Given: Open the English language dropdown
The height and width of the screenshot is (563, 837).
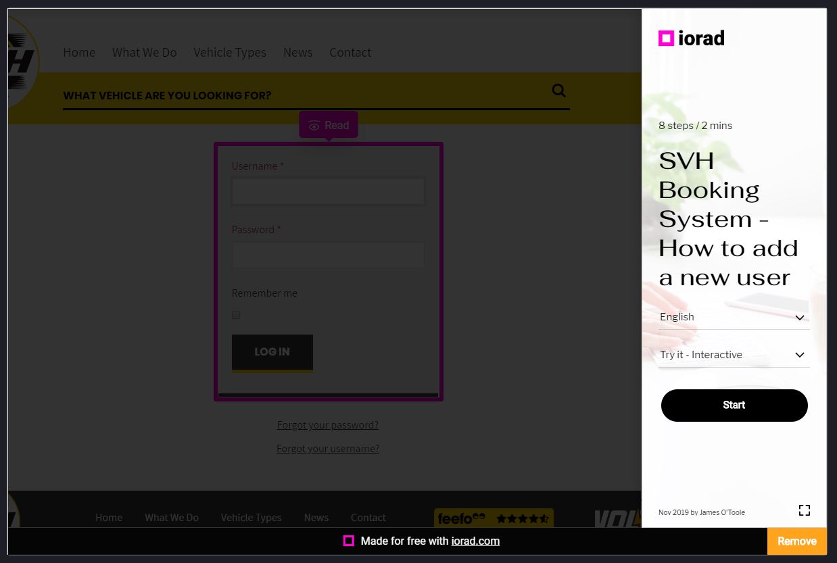Looking at the screenshot, I should coord(734,317).
